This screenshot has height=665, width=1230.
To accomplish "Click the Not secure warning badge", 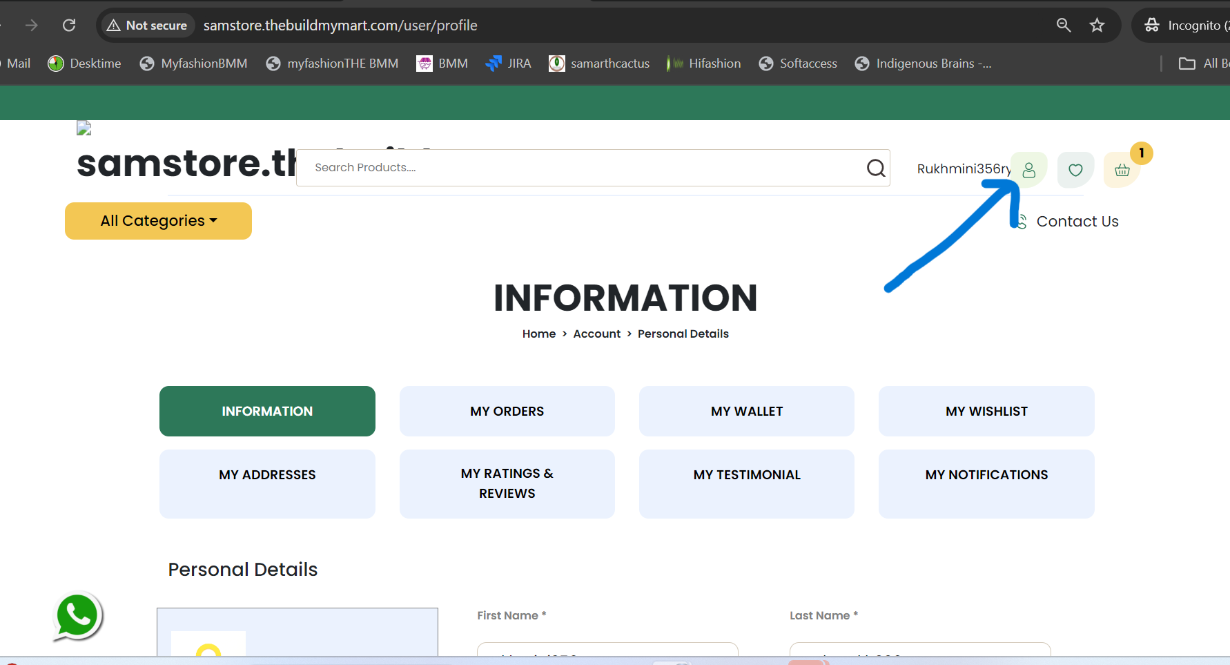I will pos(148,26).
